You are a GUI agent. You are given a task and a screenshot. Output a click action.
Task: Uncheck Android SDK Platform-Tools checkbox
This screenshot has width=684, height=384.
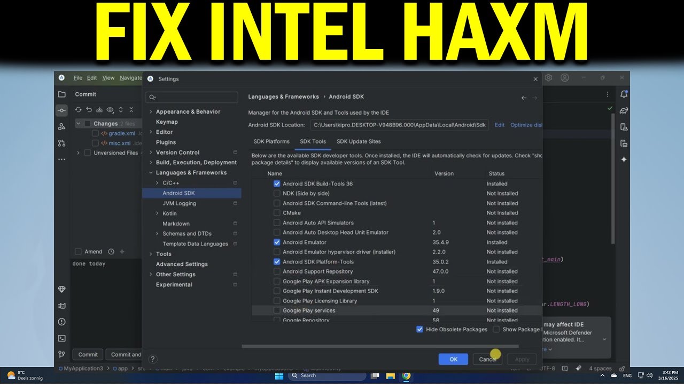click(277, 262)
